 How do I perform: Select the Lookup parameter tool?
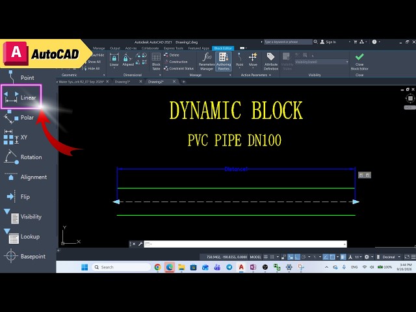pos(21,237)
